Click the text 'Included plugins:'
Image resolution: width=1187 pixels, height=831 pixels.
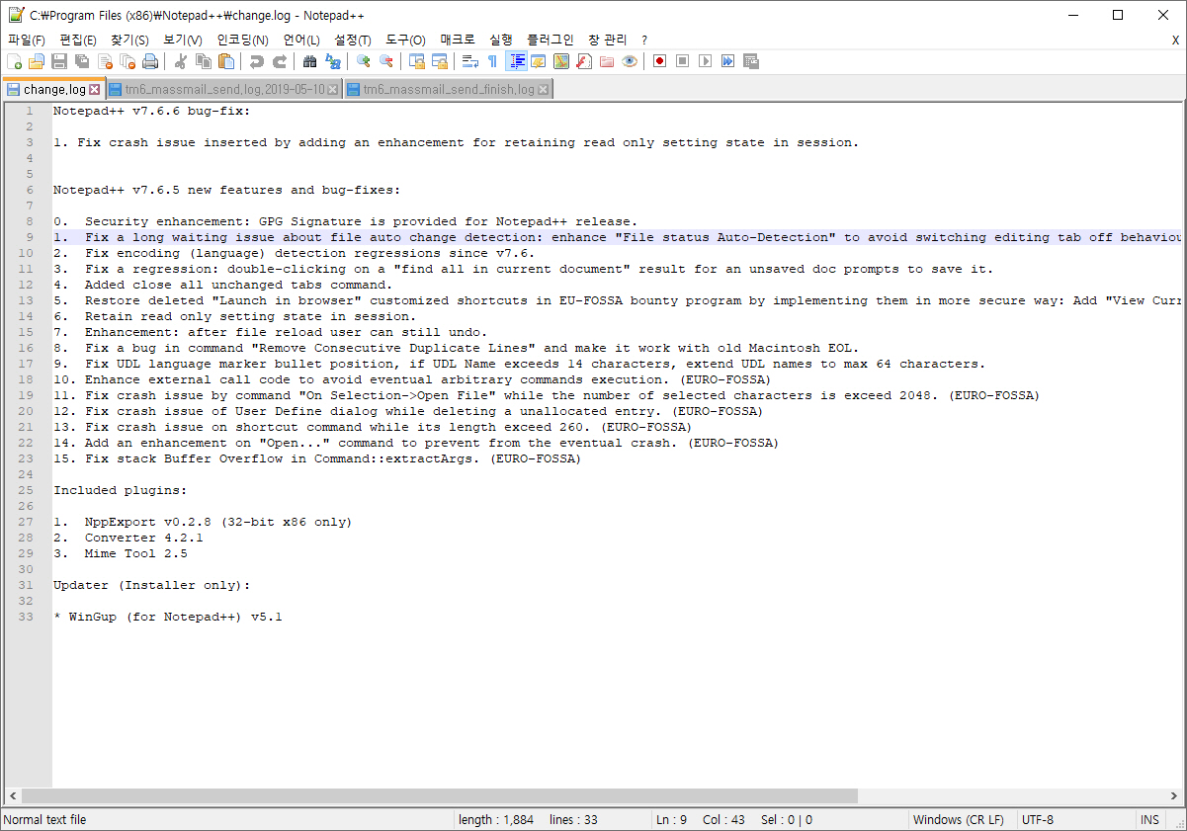[120, 490]
